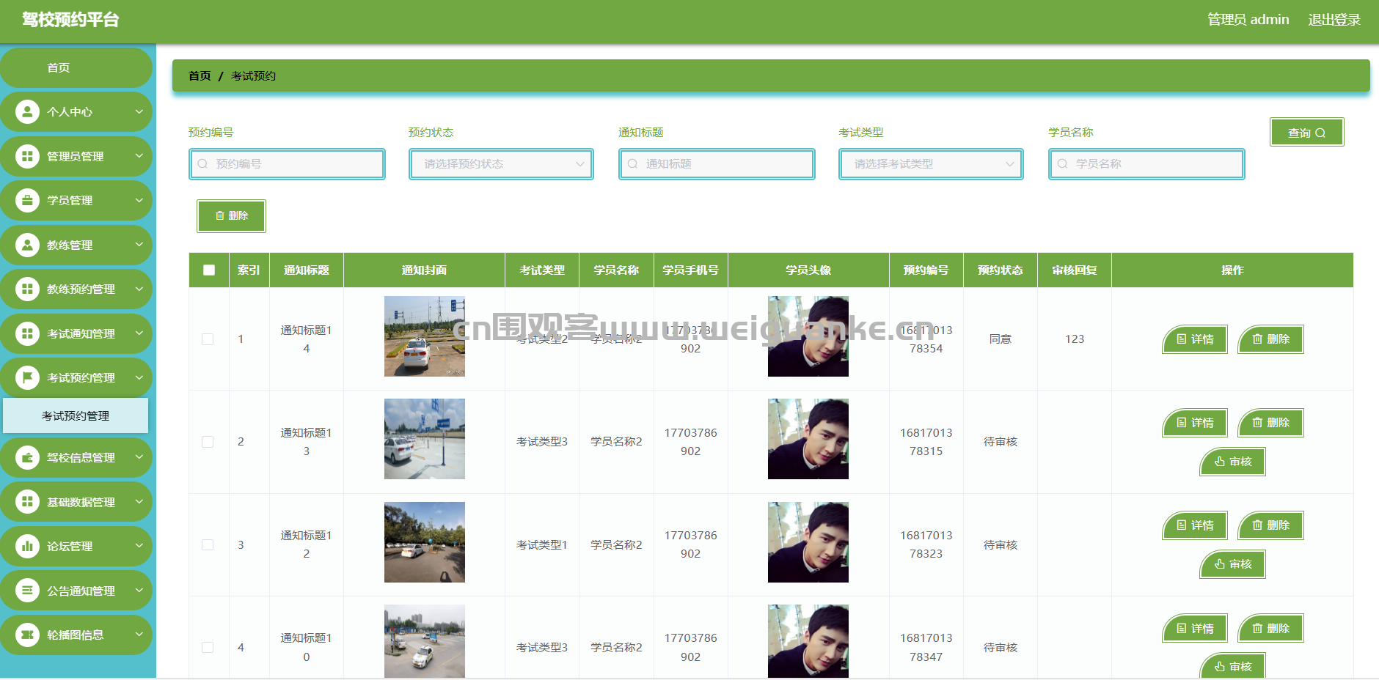Click 删除 button for row 2

tap(1270, 423)
